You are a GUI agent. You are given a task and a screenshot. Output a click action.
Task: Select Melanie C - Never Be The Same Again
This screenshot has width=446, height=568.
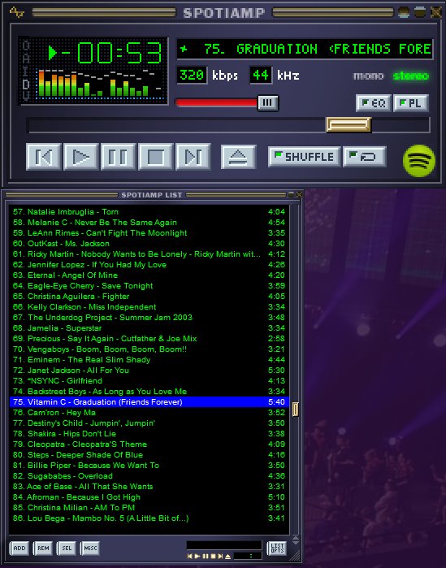click(x=149, y=223)
